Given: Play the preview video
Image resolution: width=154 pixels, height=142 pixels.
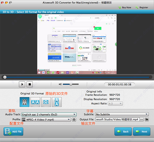Looking at the screenshot, I should 22,84.
